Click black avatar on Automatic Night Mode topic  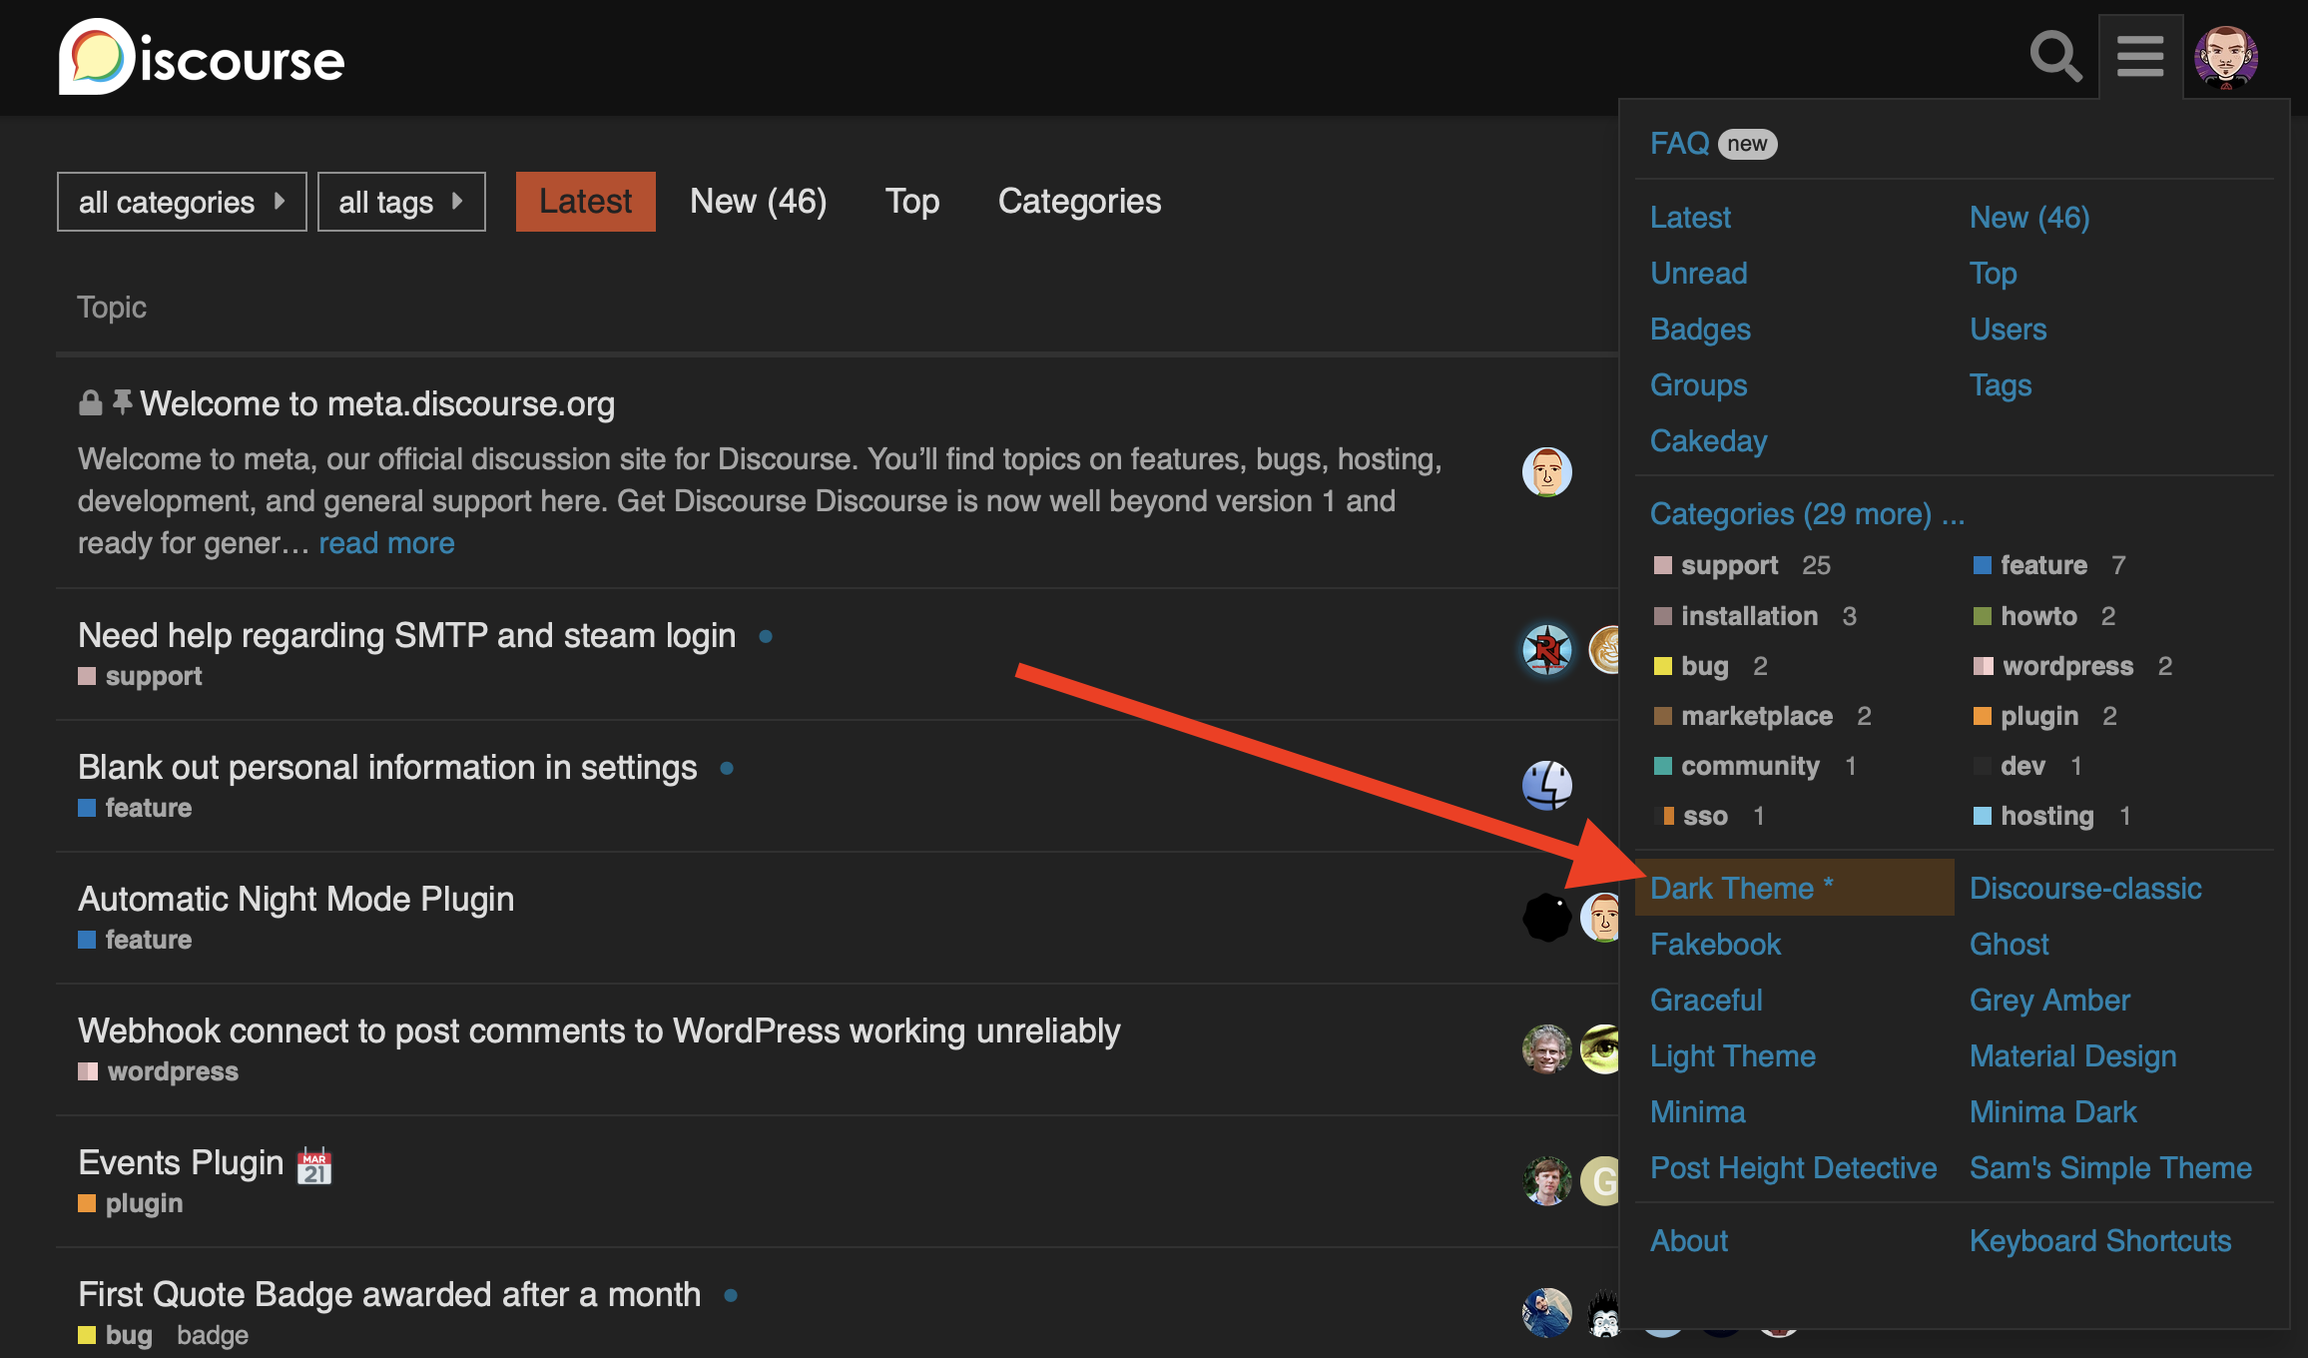pos(1547,917)
